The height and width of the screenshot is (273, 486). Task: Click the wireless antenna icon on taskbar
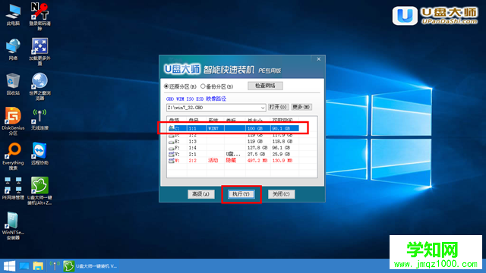pos(55,266)
